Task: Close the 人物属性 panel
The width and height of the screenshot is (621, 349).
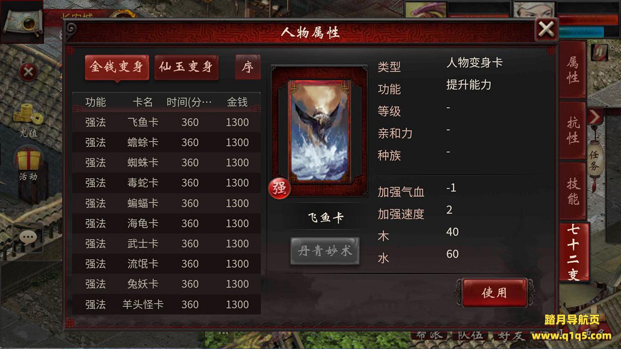Action: pos(546,29)
